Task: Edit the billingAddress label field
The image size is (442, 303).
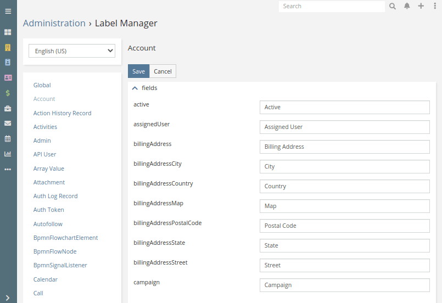Action: point(344,147)
